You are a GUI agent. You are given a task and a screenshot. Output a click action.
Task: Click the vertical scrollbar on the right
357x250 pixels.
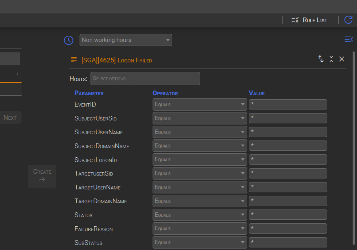pos(354,148)
